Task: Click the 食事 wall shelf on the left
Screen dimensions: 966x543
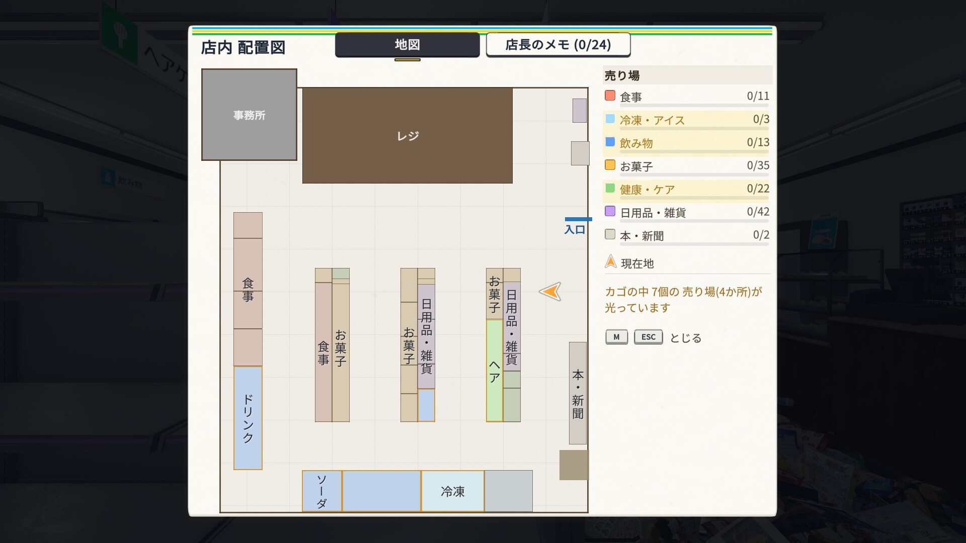Action: 248,289
